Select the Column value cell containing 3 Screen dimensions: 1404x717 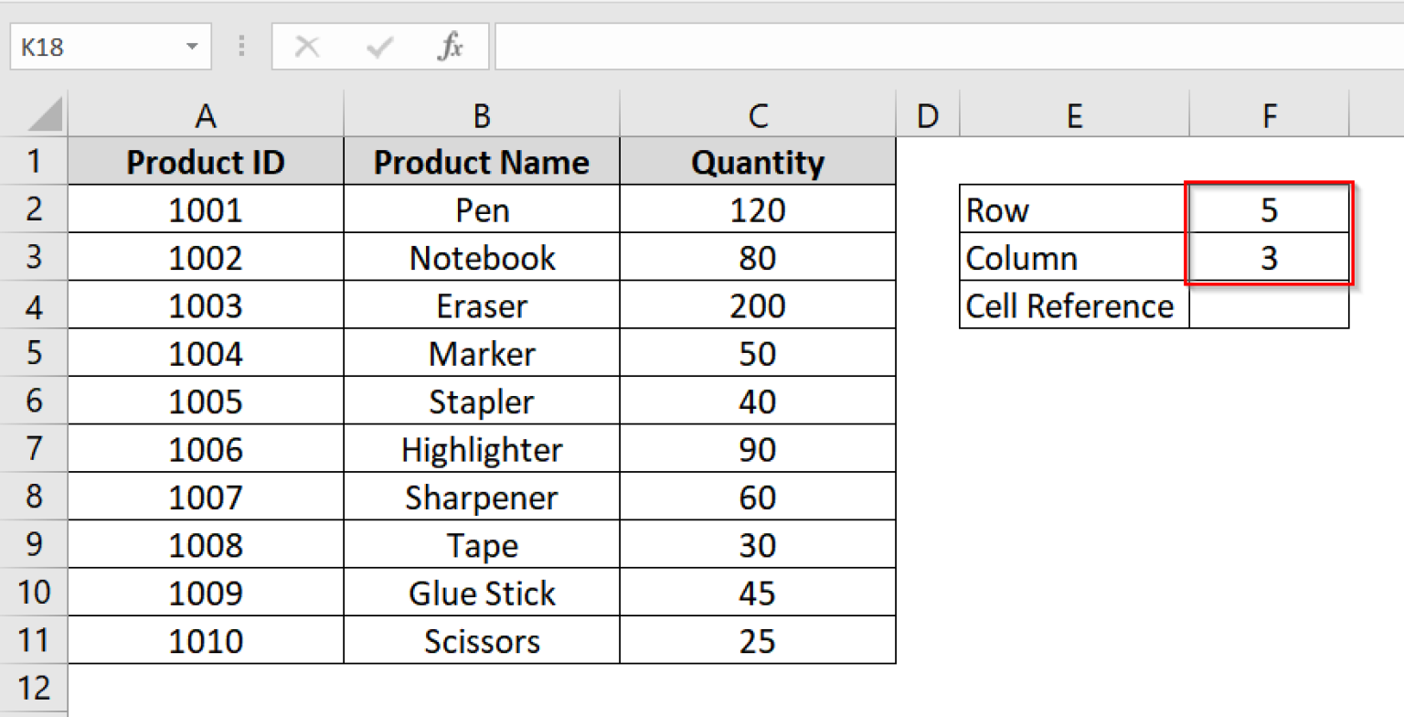click(x=1269, y=257)
